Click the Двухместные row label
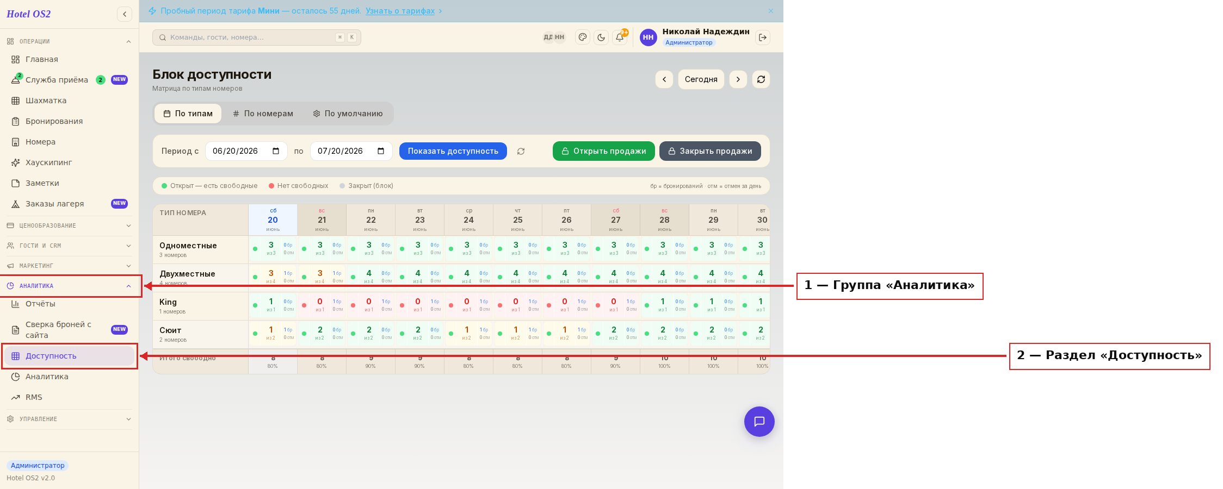The height and width of the screenshot is (489, 1223). pos(187,274)
